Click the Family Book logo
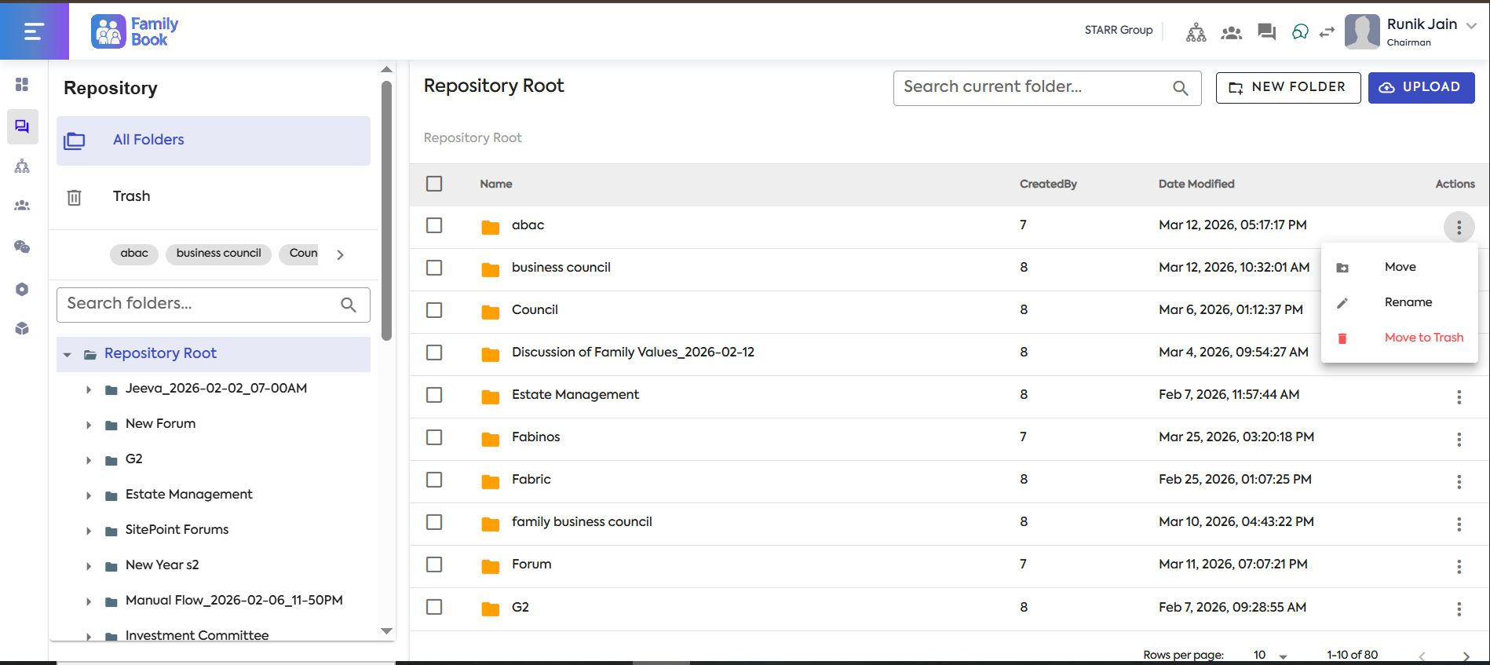The image size is (1490, 665). pos(135,31)
